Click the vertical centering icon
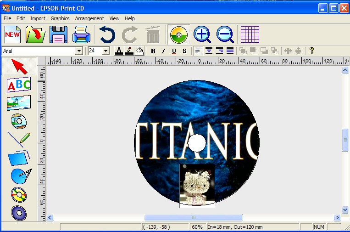The image size is (350, 232). [x=299, y=51]
